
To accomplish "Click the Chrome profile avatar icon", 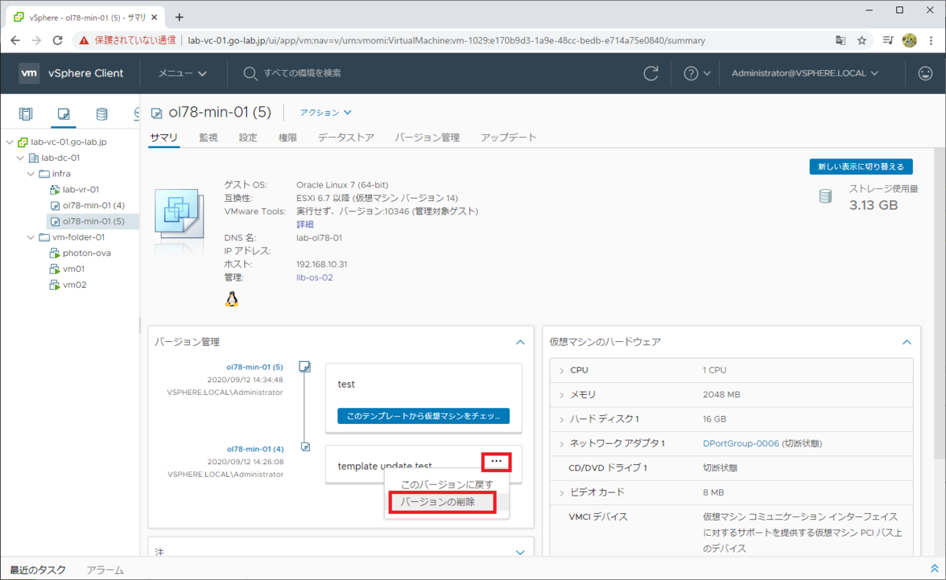I will 909,40.
